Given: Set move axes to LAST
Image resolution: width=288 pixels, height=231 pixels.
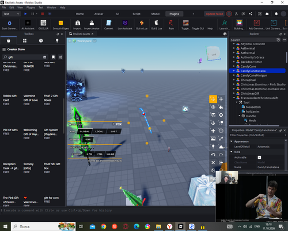Looking at the screenshot, I should click(x=114, y=132).
